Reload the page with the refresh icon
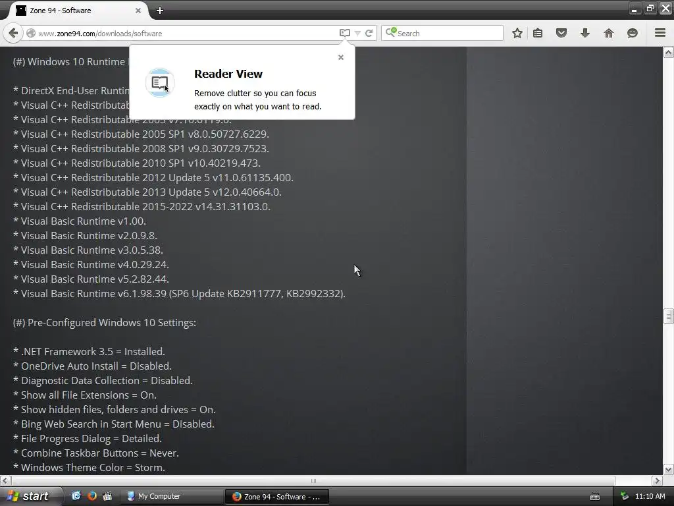674x506 pixels. 369,33
